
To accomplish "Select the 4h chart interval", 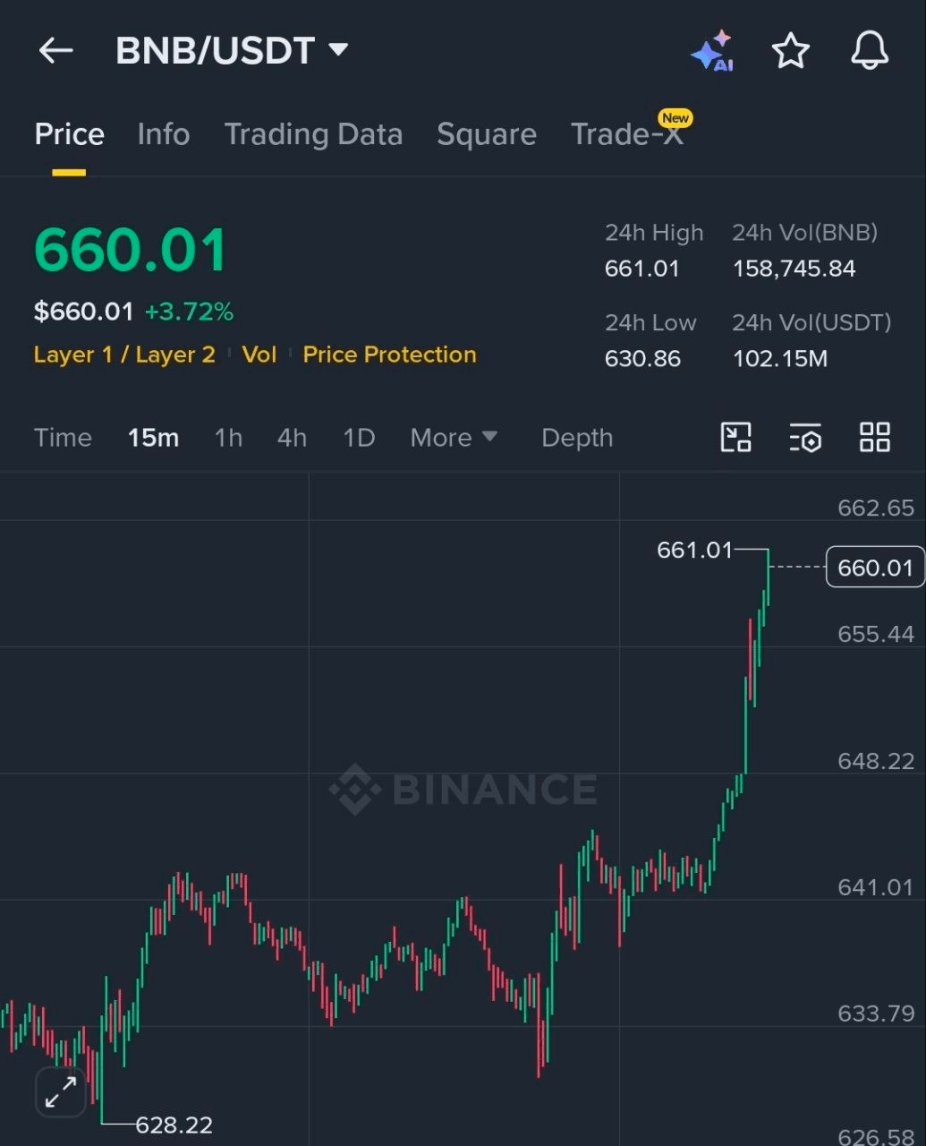I will point(292,438).
